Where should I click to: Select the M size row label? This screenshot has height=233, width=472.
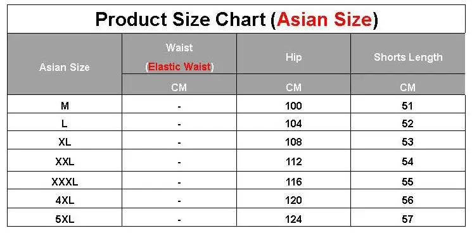click(65, 106)
